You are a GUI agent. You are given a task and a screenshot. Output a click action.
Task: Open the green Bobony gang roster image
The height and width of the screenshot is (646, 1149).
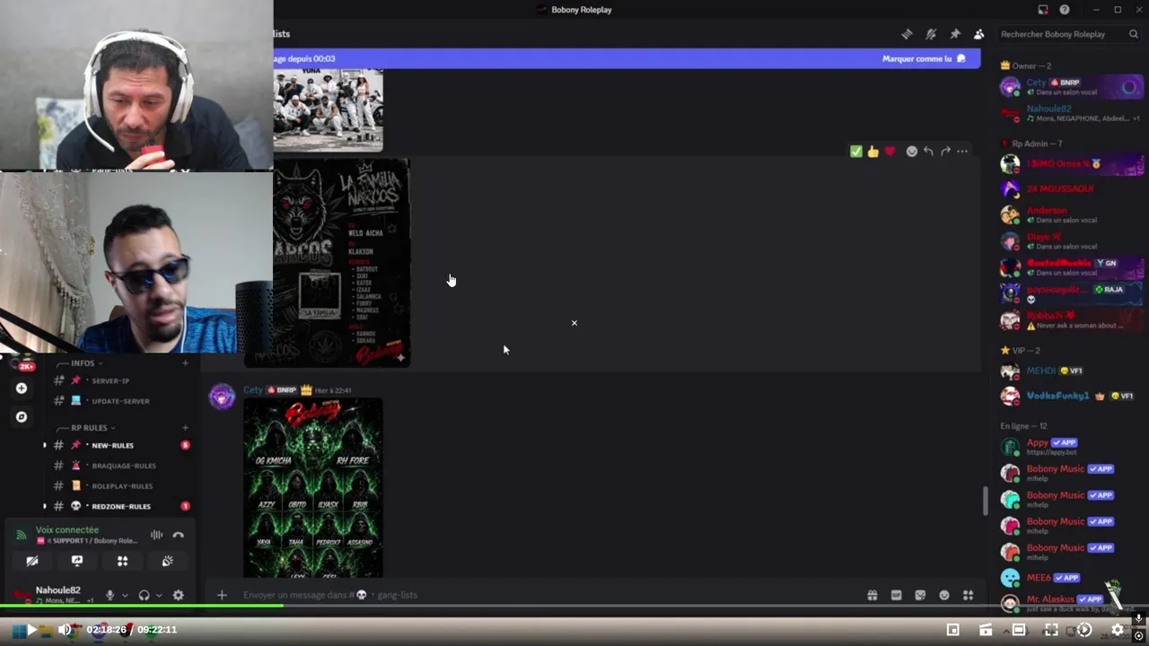313,488
